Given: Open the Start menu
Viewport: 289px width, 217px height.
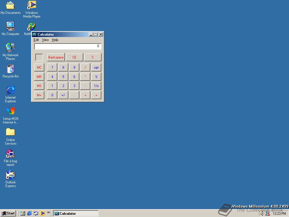Looking at the screenshot, I should [8, 214].
